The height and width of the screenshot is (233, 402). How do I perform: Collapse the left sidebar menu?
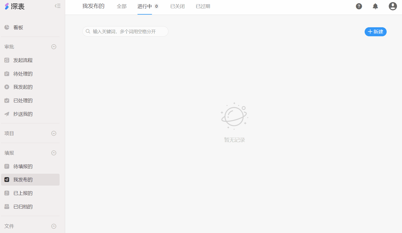click(x=57, y=6)
